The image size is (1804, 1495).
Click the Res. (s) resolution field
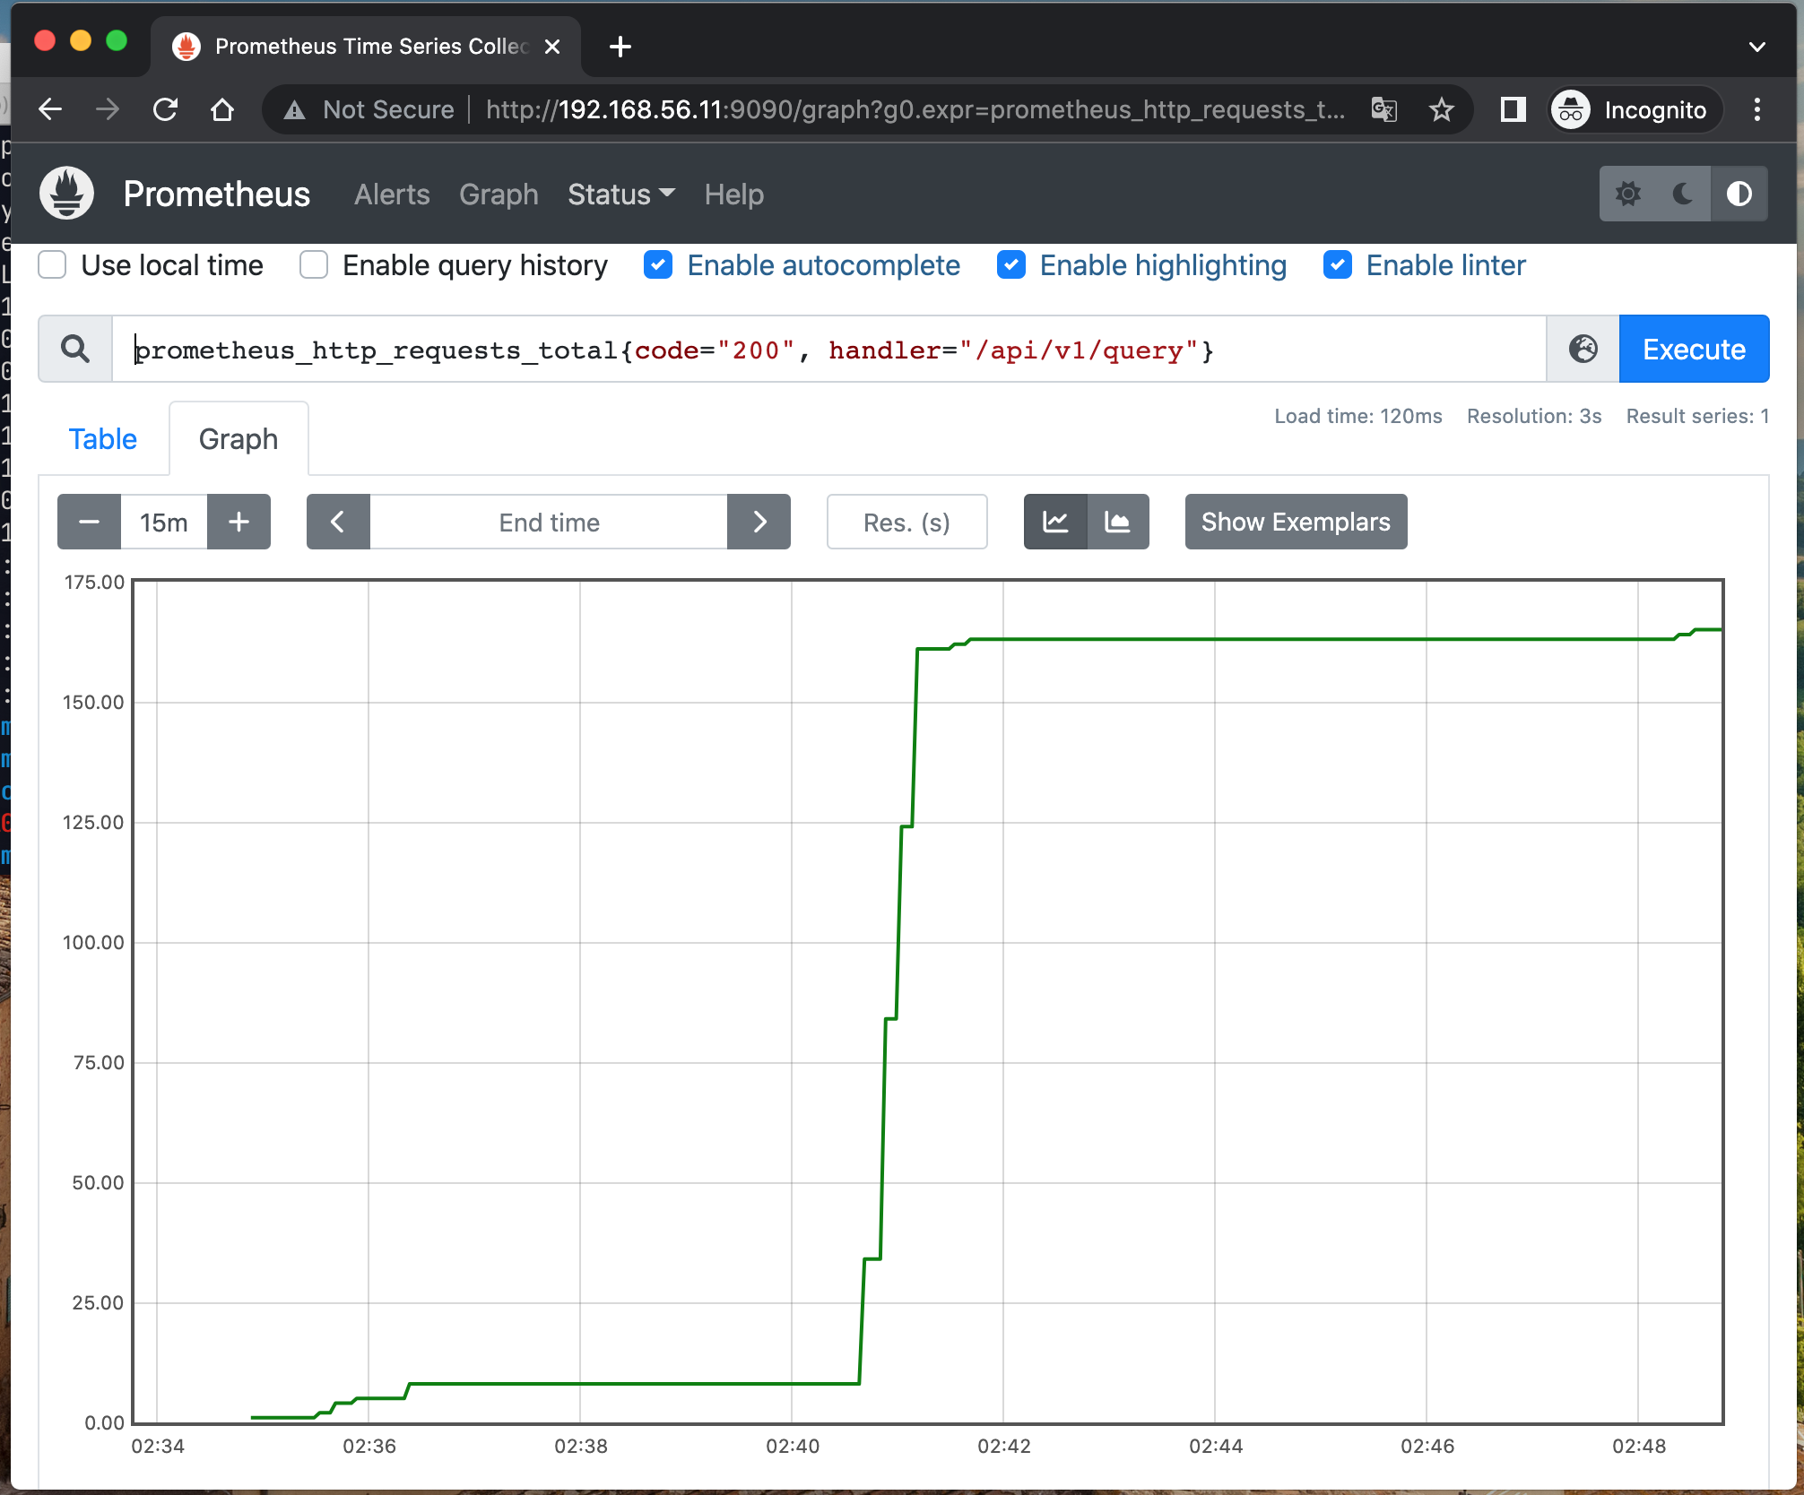(906, 522)
